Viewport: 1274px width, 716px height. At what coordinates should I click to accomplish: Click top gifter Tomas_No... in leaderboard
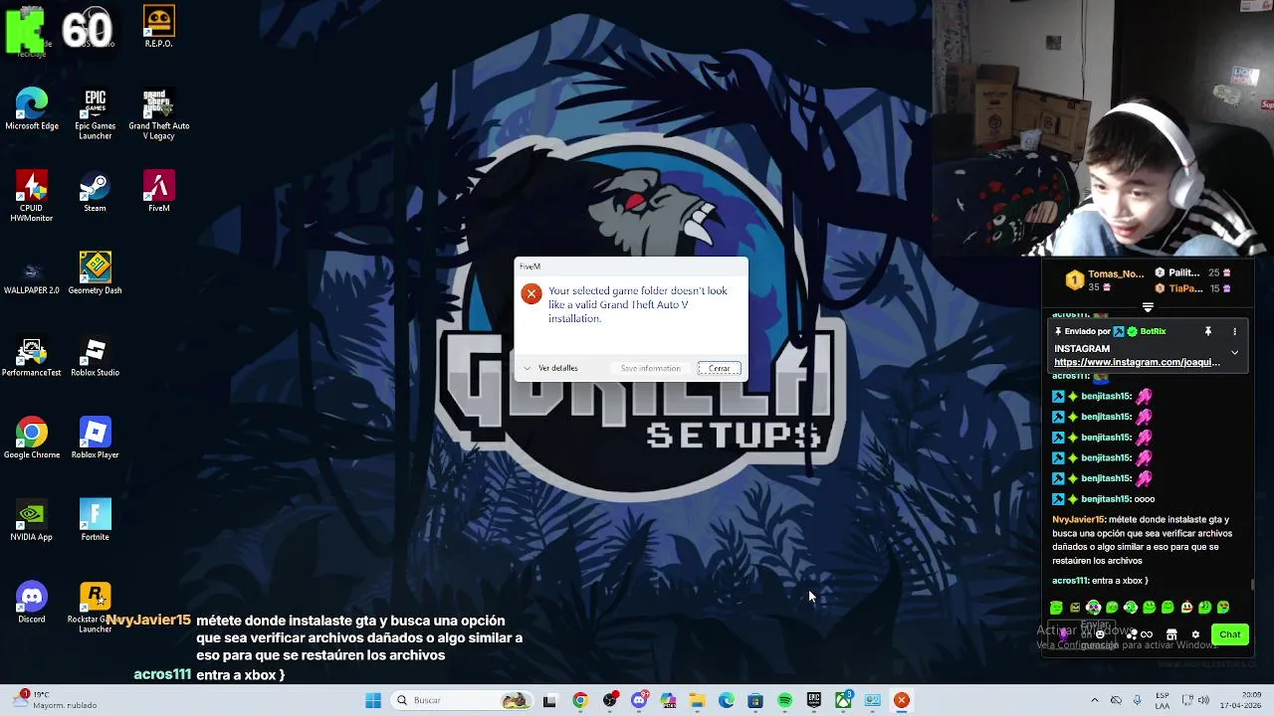coord(1116,273)
